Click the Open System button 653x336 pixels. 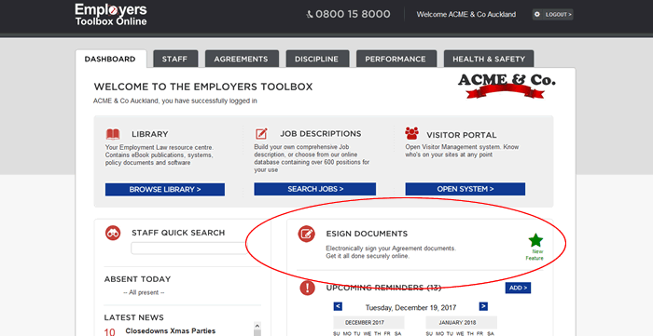465,189
